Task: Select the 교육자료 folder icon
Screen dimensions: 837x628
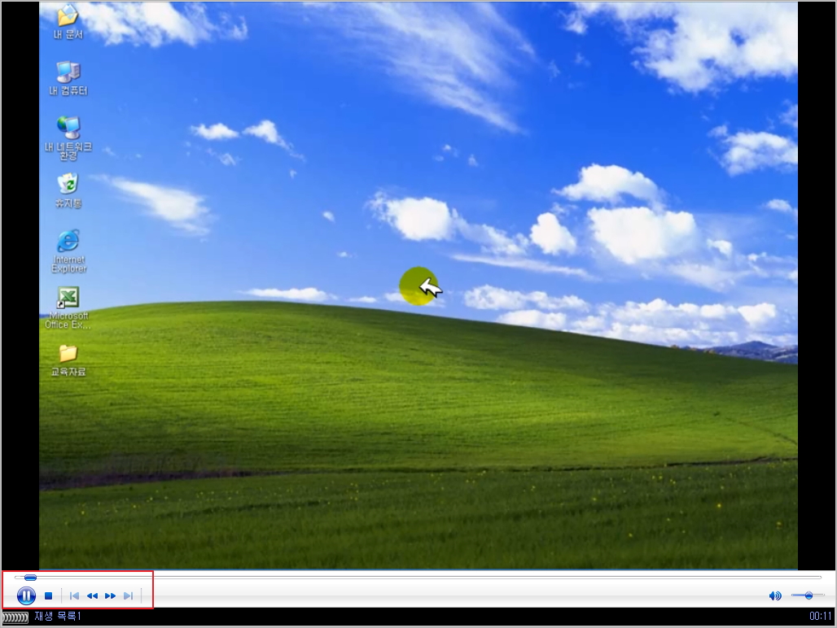Action: pos(68,360)
